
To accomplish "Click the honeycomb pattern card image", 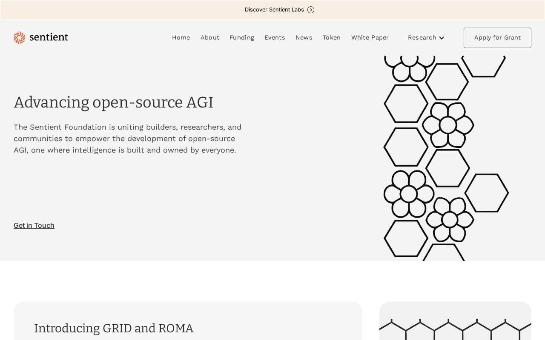I will tap(455, 321).
